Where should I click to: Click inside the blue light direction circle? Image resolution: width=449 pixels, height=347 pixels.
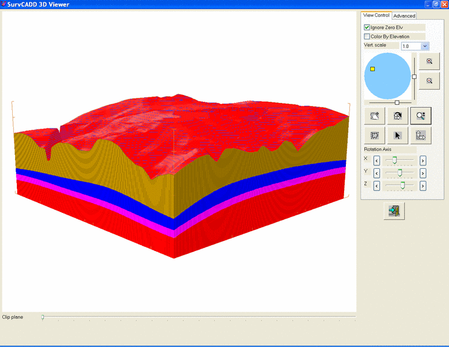[x=388, y=76]
